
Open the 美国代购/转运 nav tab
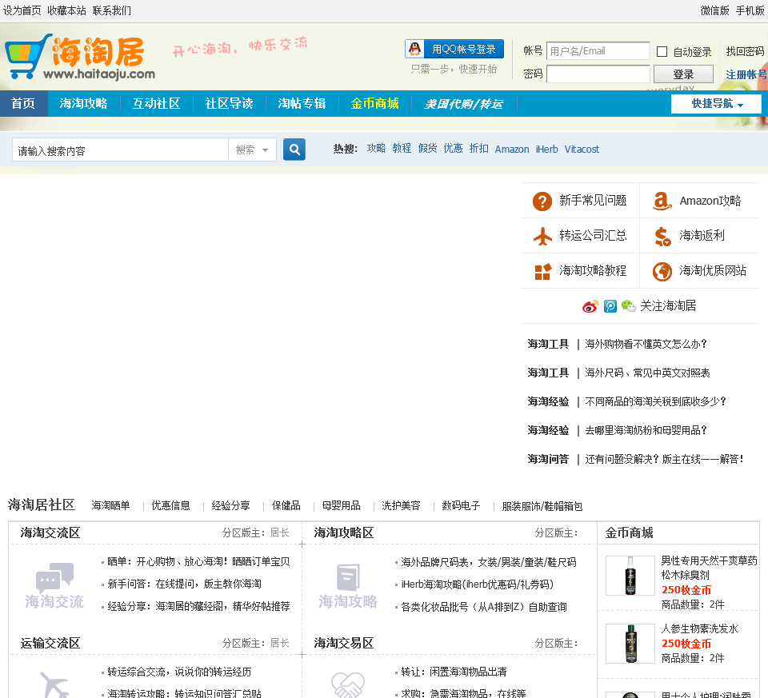[463, 104]
